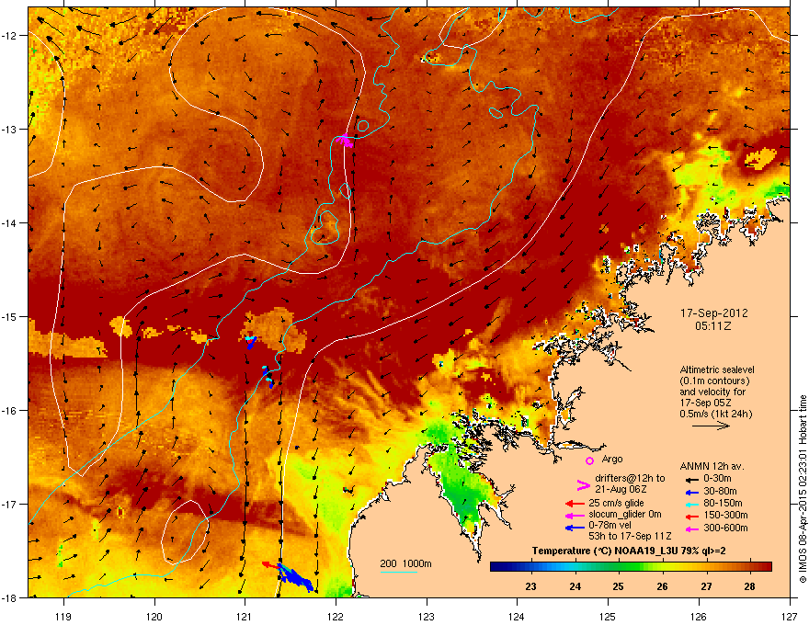The image size is (809, 625).
Task: Click the 0.5m/s (1kt 24h) text
Action: pos(715,414)
